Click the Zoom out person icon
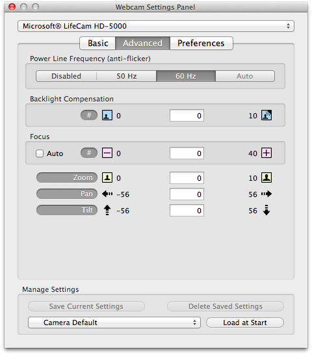The image size is (312, 355). pyautogui.click(x=107, y=177)
